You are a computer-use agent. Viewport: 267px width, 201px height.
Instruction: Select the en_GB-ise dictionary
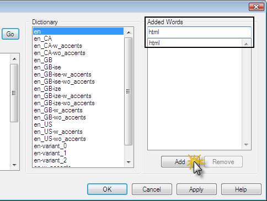point(78,67)
